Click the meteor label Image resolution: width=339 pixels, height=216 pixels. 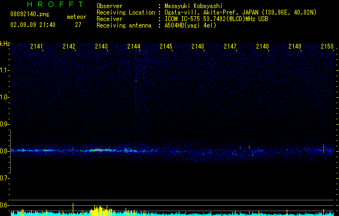pyautogui.click(x=77, y=17)
